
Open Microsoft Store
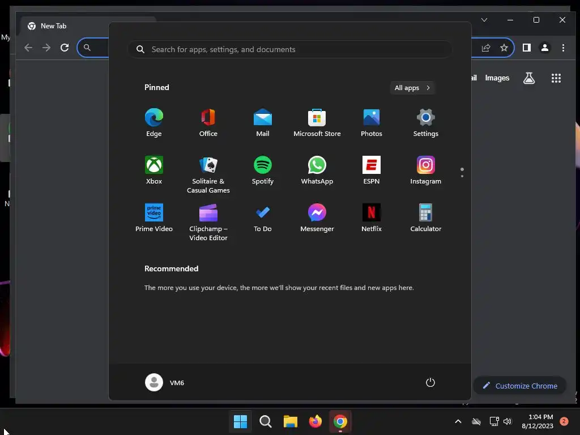(317, 123)
